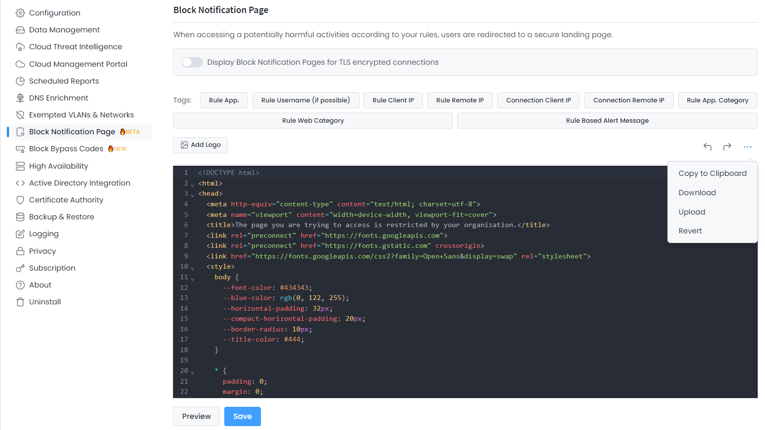The width and height of the screenshot is (765, 430).
Task: Click the Data Management drive icon
Action: [20, 30]
